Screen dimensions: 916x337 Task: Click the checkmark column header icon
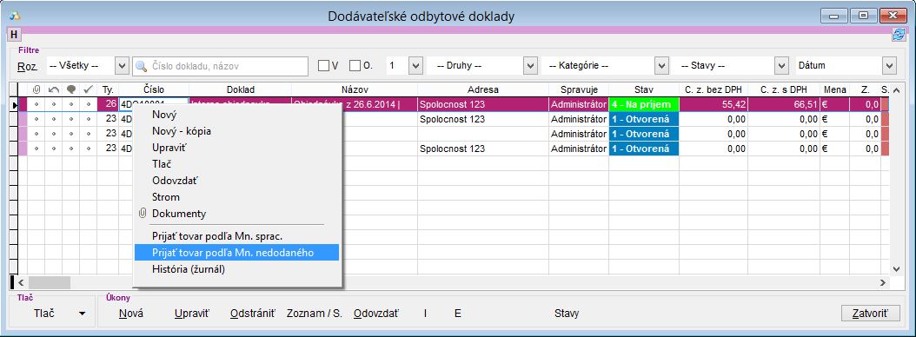click(89, 90)
